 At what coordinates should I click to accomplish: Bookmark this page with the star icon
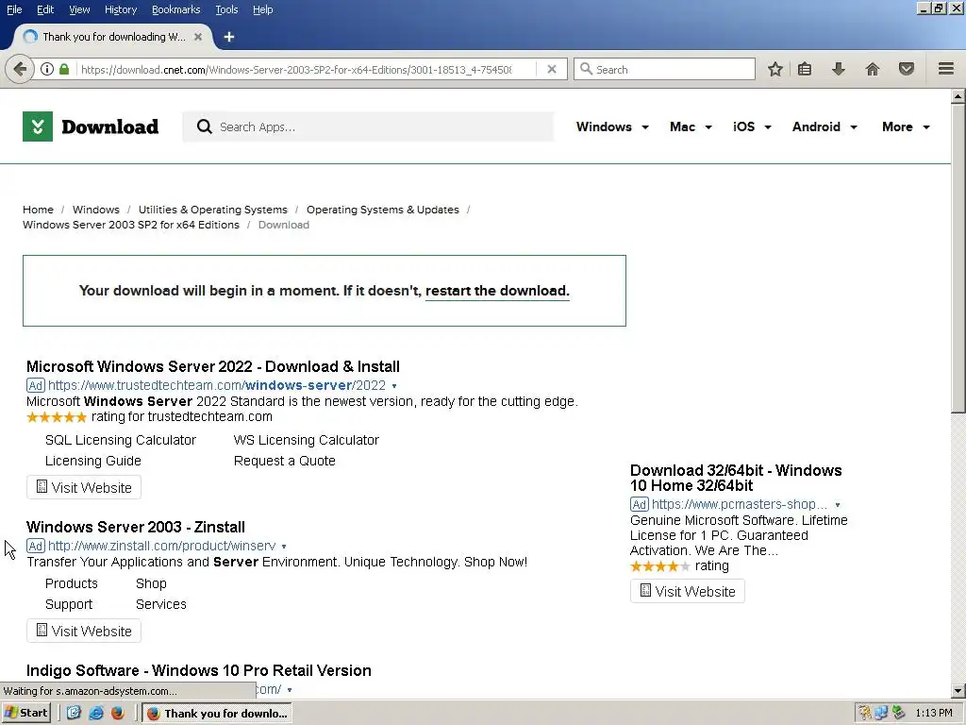[x=775, y=69]
